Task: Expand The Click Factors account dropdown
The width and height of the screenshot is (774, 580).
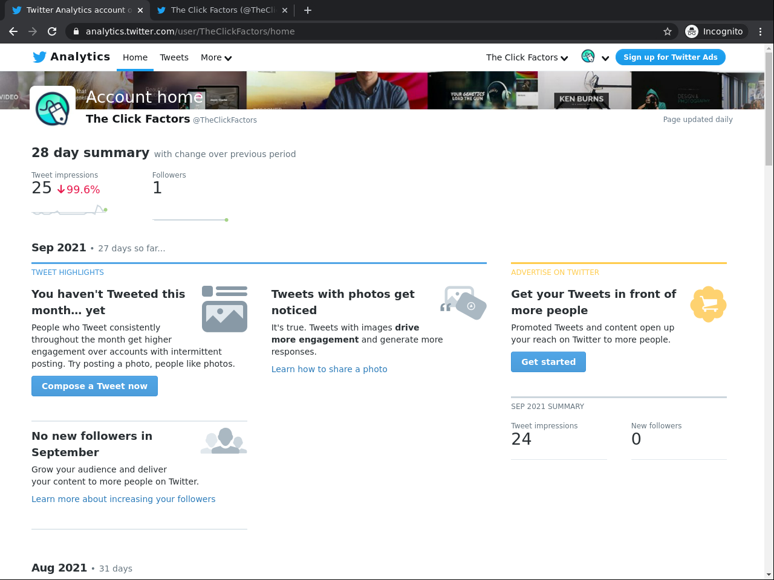Action: point(527,57)
